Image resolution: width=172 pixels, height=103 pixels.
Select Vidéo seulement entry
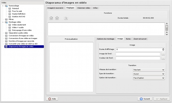tap(19, 25)
